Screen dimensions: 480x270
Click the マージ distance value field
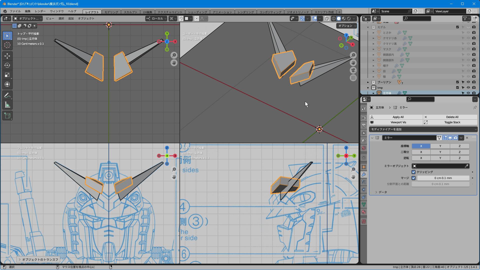[x=443, y=178]
